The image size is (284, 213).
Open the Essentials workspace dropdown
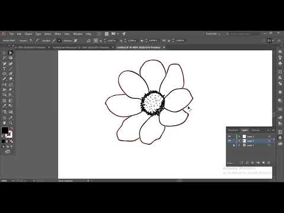tap(213, 34)
